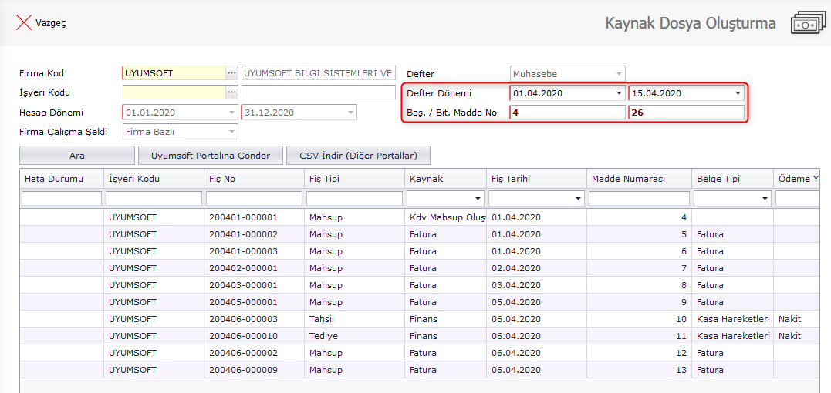Click Uyumsoft Portalına Gönder button
831x393 pixels.
(x=211, y=156)
